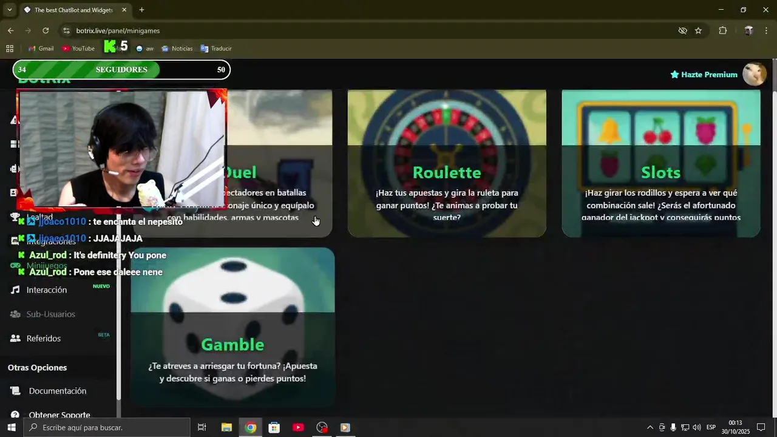Click the Interacción music note icon
This screenshot has width=777, height=437.
point(15,290)
